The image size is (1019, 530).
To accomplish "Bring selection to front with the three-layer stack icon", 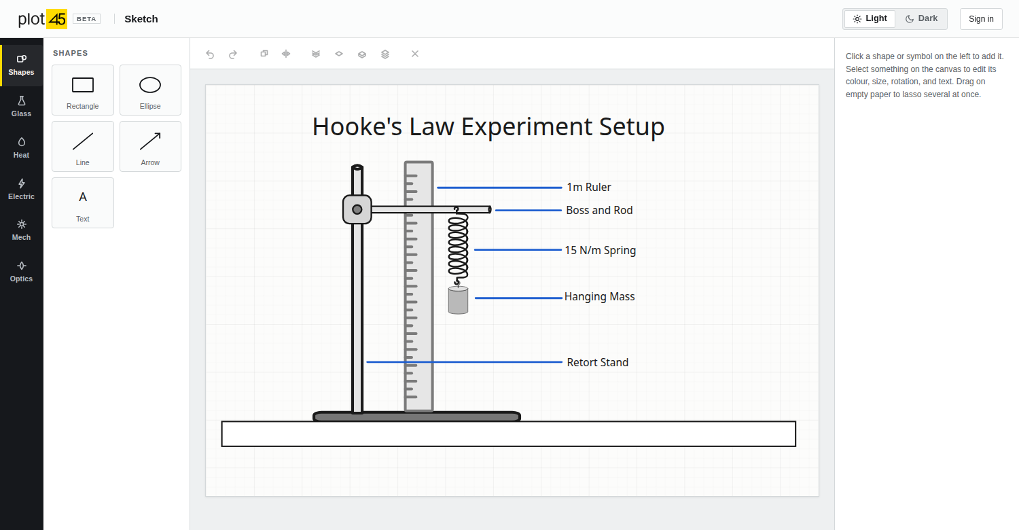I will click(385, 54).
